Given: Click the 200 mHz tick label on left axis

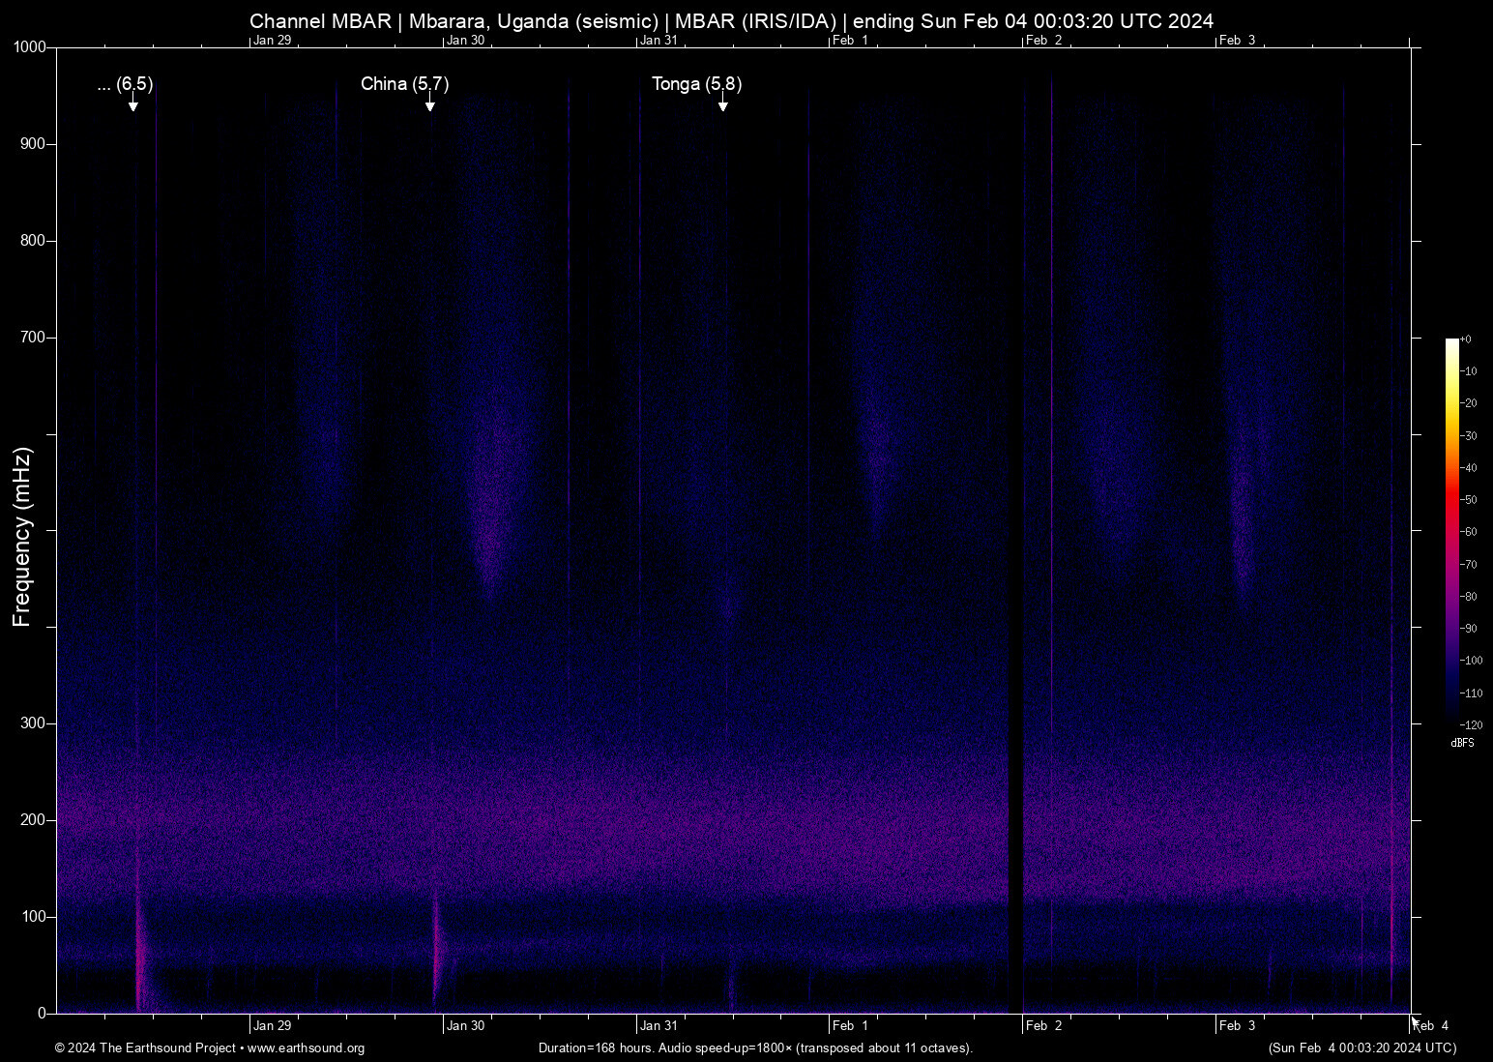Looking at the screenshot, I should pos(33,820).
